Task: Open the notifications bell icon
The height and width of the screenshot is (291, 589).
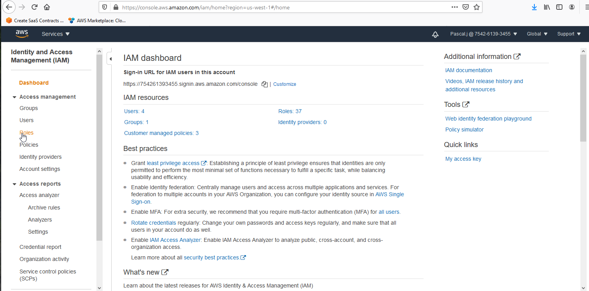Action: coord(435,34)
